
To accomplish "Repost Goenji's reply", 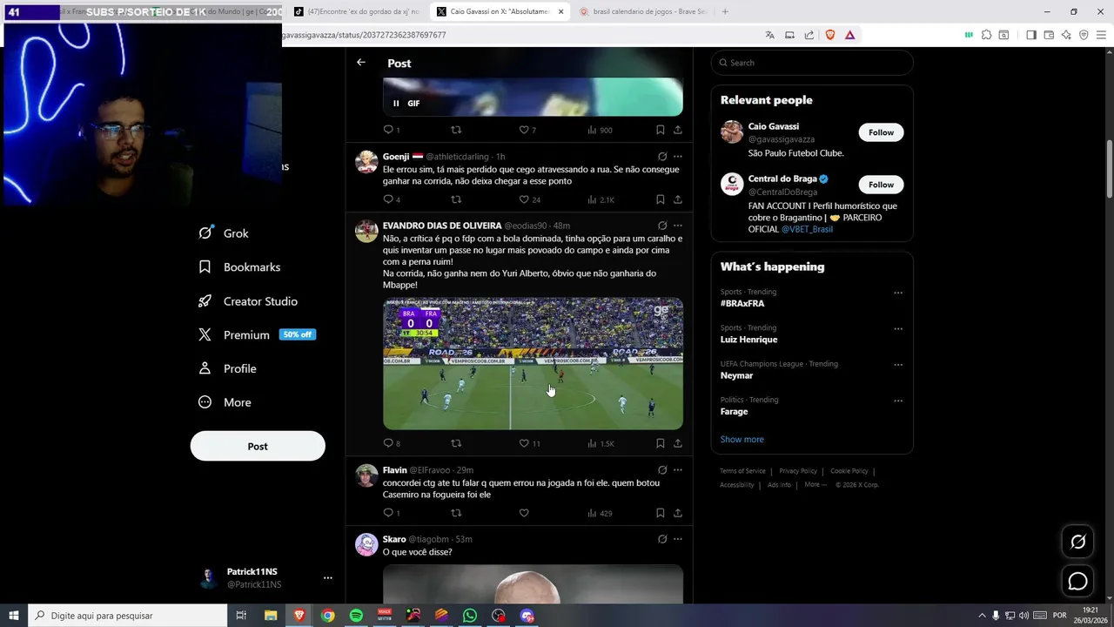I will (x=456, y=199).
